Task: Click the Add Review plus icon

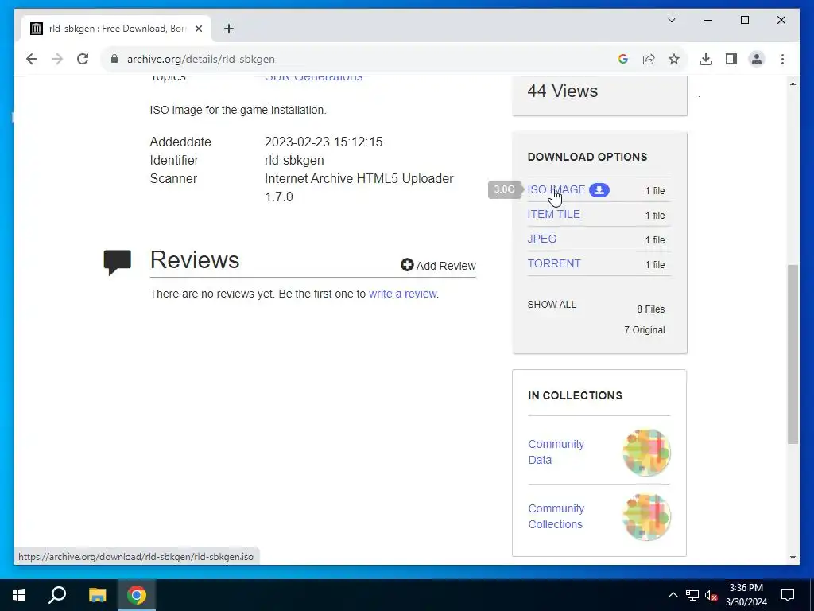Action: click(x=407, y=265)
